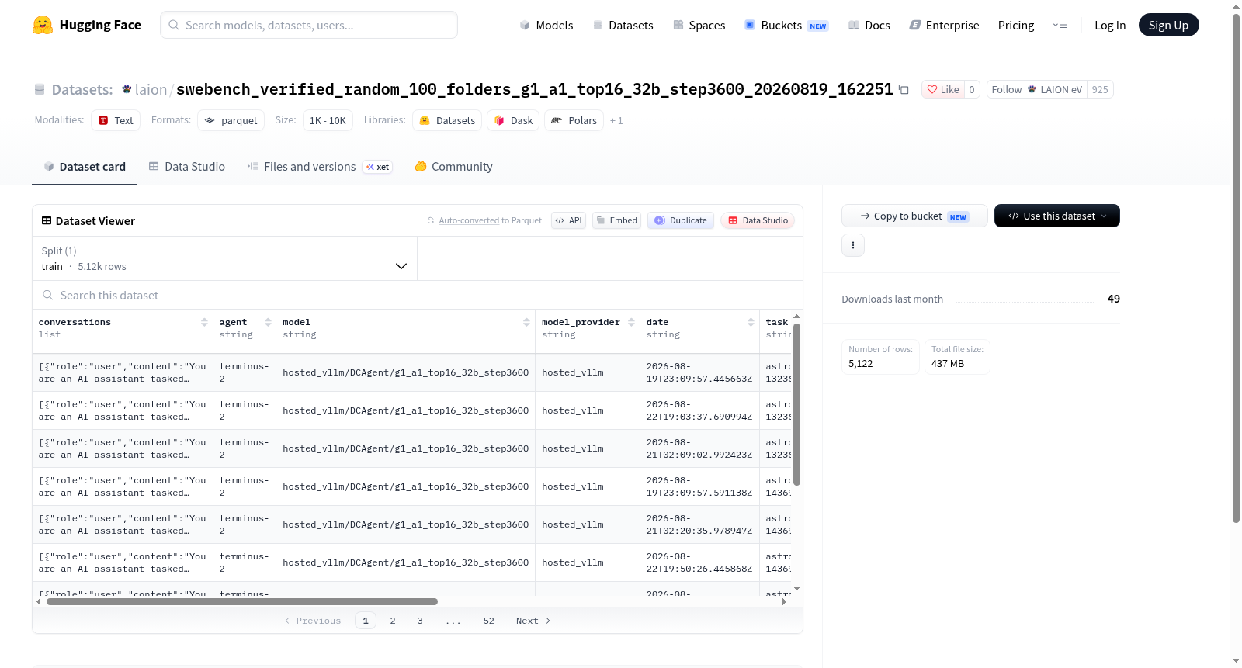Go to Spaces
The width and height of the screenshot is (1242, 668).
(699, 25)
